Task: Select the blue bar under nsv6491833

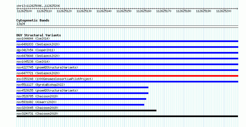Action: tap(127, 47)
